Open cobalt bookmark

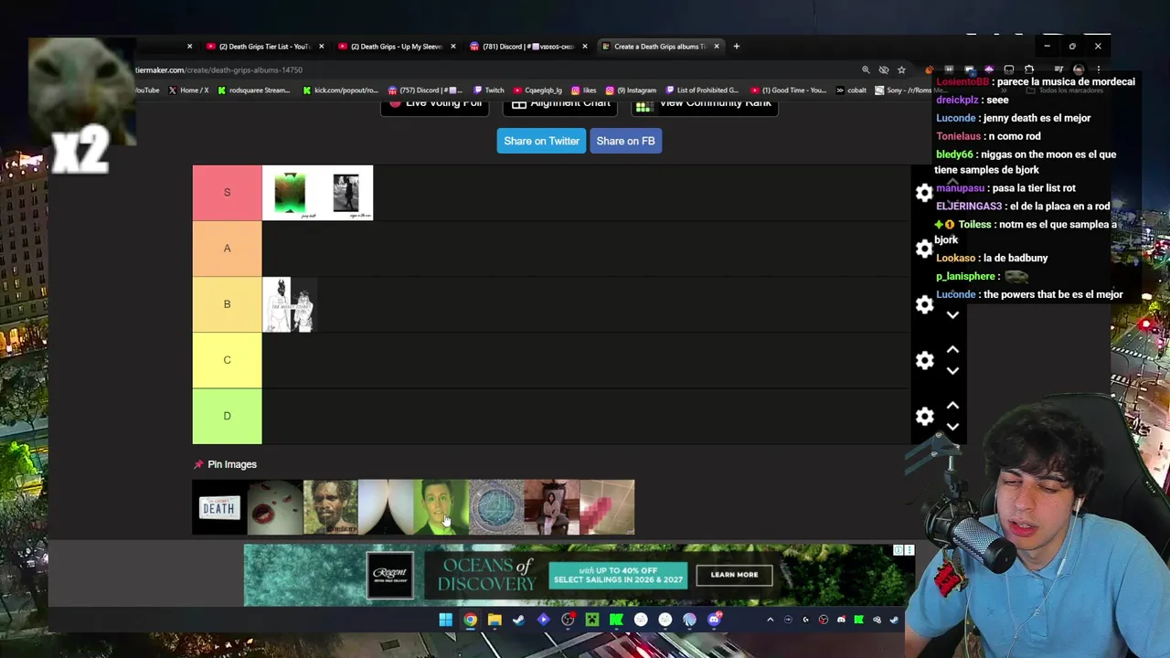click(851, 90)
